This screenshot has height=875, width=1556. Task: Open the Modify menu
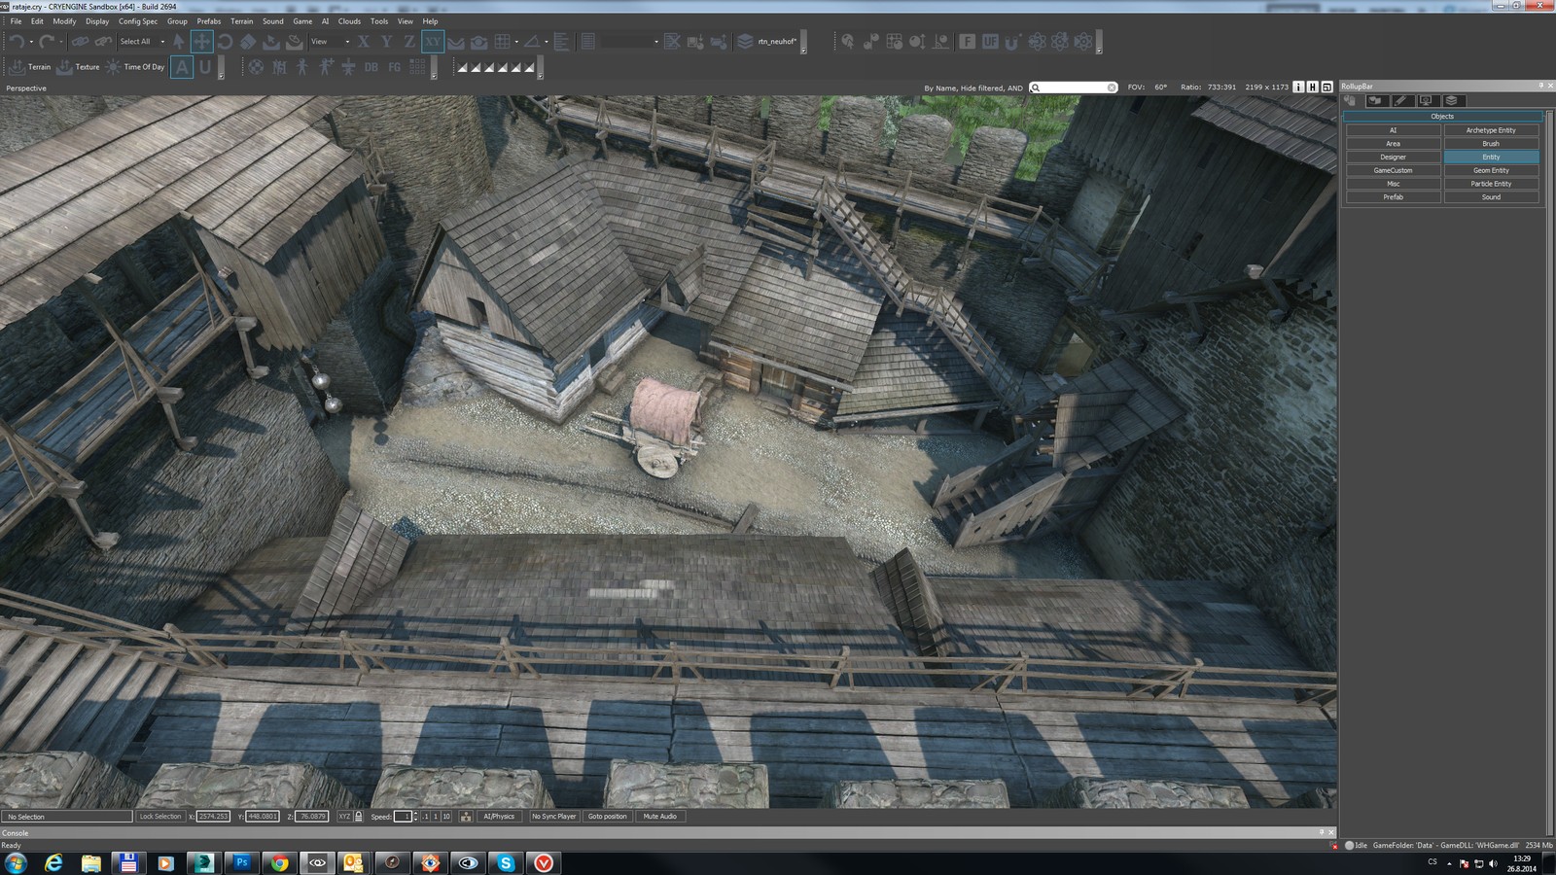click(64, 20)
